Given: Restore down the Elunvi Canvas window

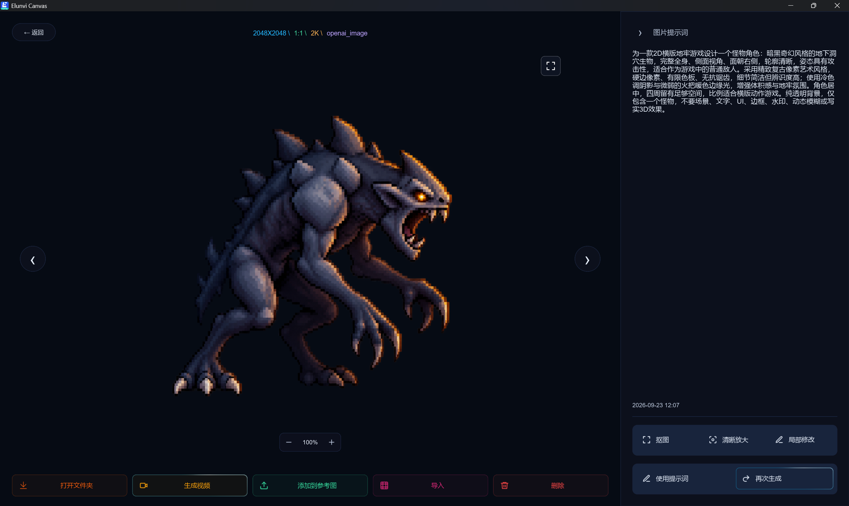Looking at the screenshot, I should tap(814, 5).
